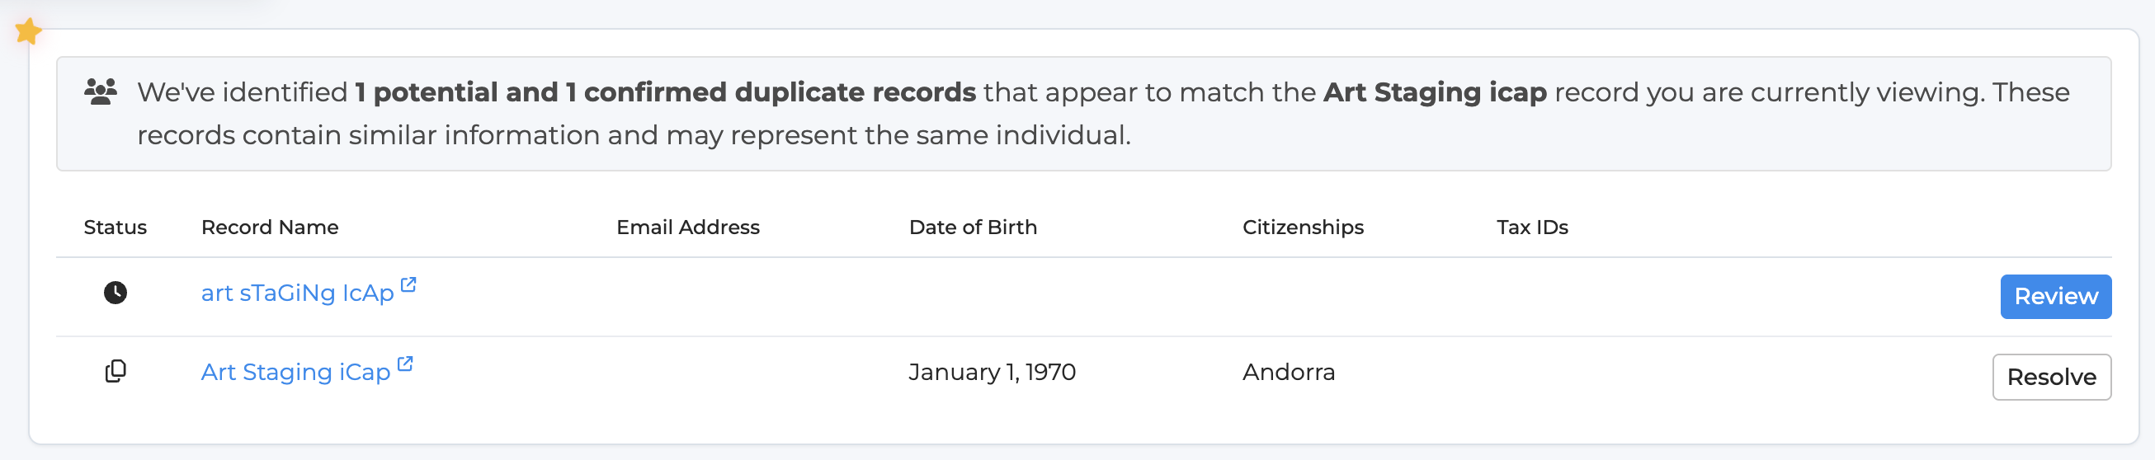Click the Date of Birth column header
The width and height of the screenshot is (2155, 460).
[x=973, y=228]
